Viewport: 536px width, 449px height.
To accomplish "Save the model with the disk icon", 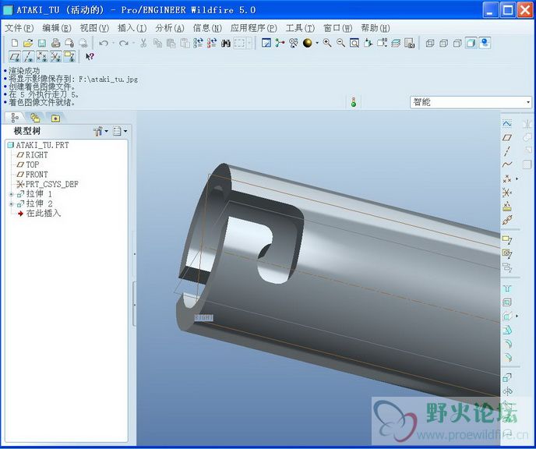I will [42, 43].
